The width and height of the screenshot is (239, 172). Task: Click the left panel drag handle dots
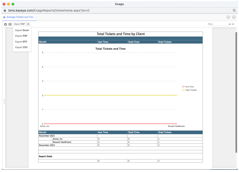[4, 102]
